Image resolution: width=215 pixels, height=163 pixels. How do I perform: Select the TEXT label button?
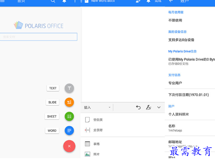(53, 88)
